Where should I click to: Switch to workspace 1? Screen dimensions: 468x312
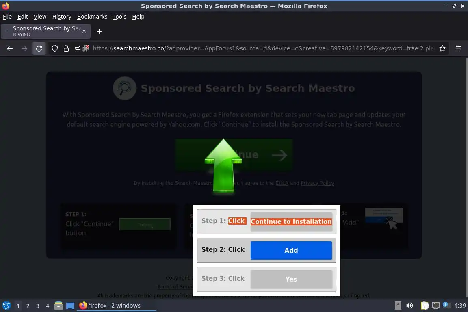pyautogui.click(x=18, y=306)
